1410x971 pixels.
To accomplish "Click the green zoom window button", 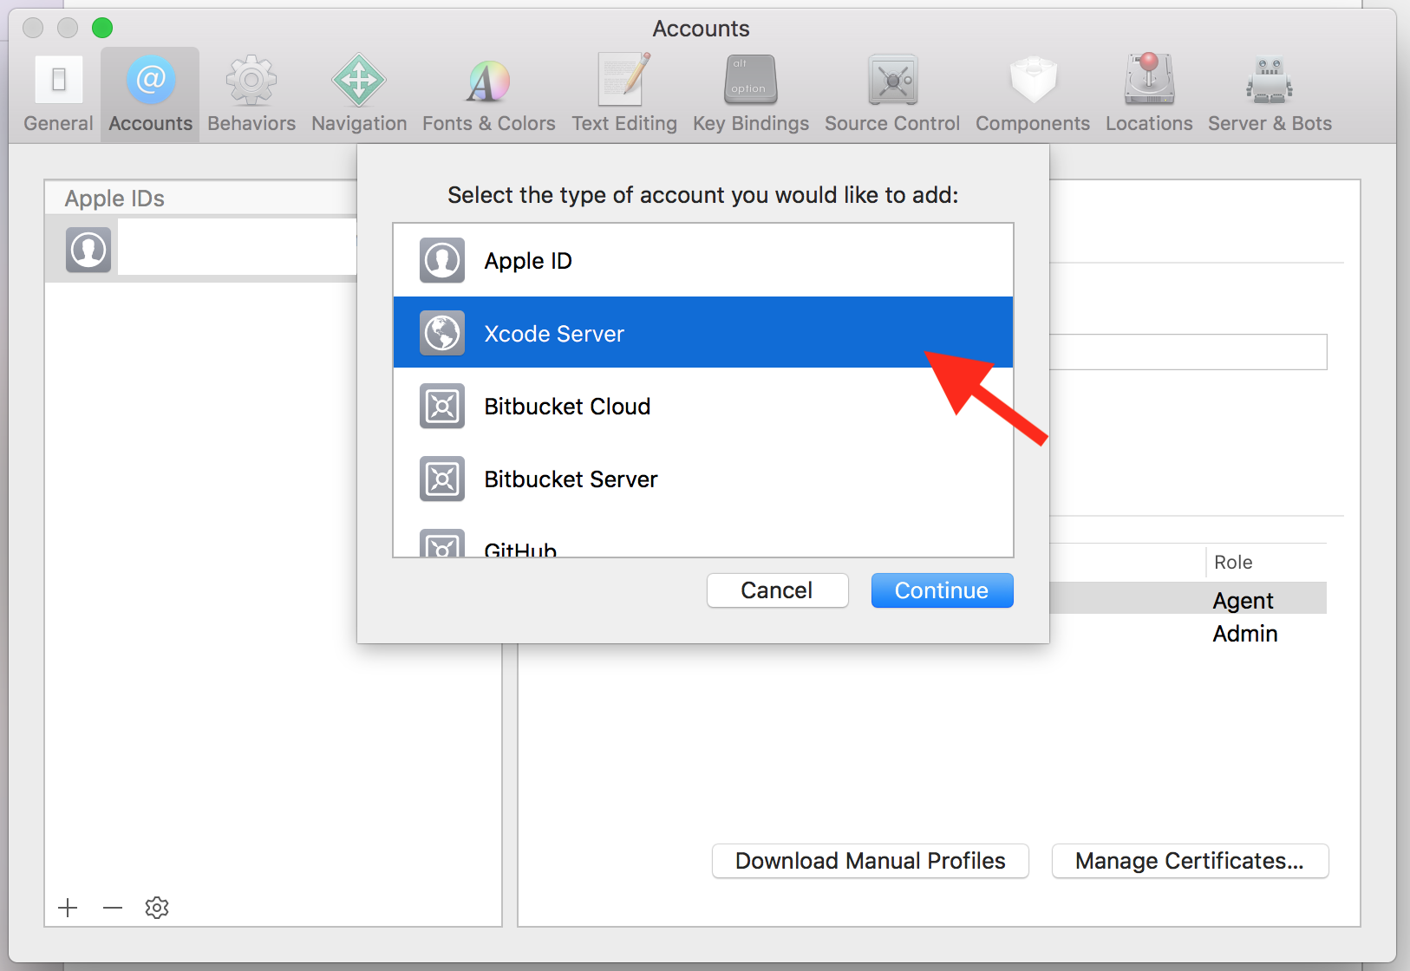I will coord(102,28).
